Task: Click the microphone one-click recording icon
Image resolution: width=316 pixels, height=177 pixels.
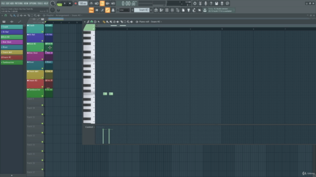Action: point(205,3)
